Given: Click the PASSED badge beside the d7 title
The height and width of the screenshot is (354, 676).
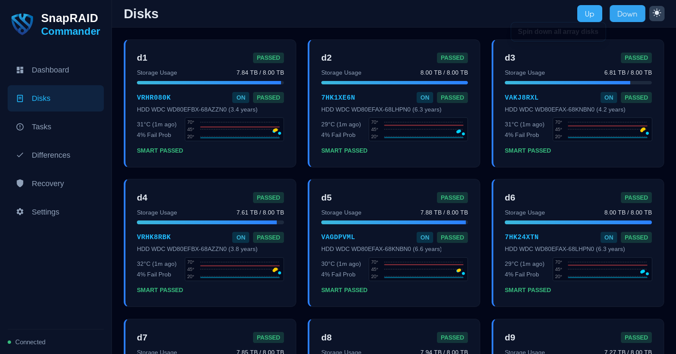Looking at the screenshot, I should (x=268, y=337).
